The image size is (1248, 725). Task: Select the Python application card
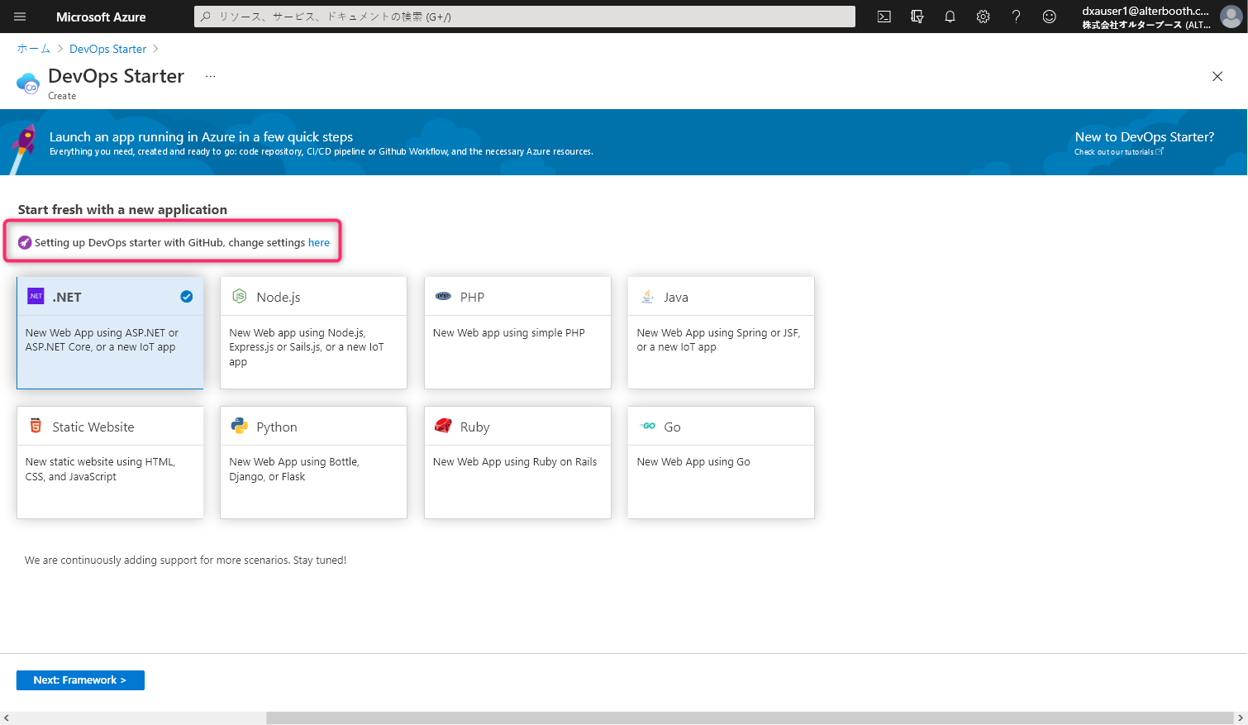[x=313, y=462]
